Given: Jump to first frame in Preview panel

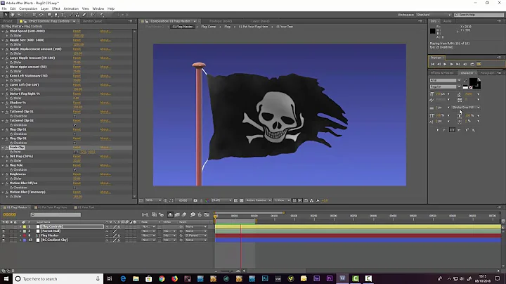Looking at the screenshot, I should [432, 64].
